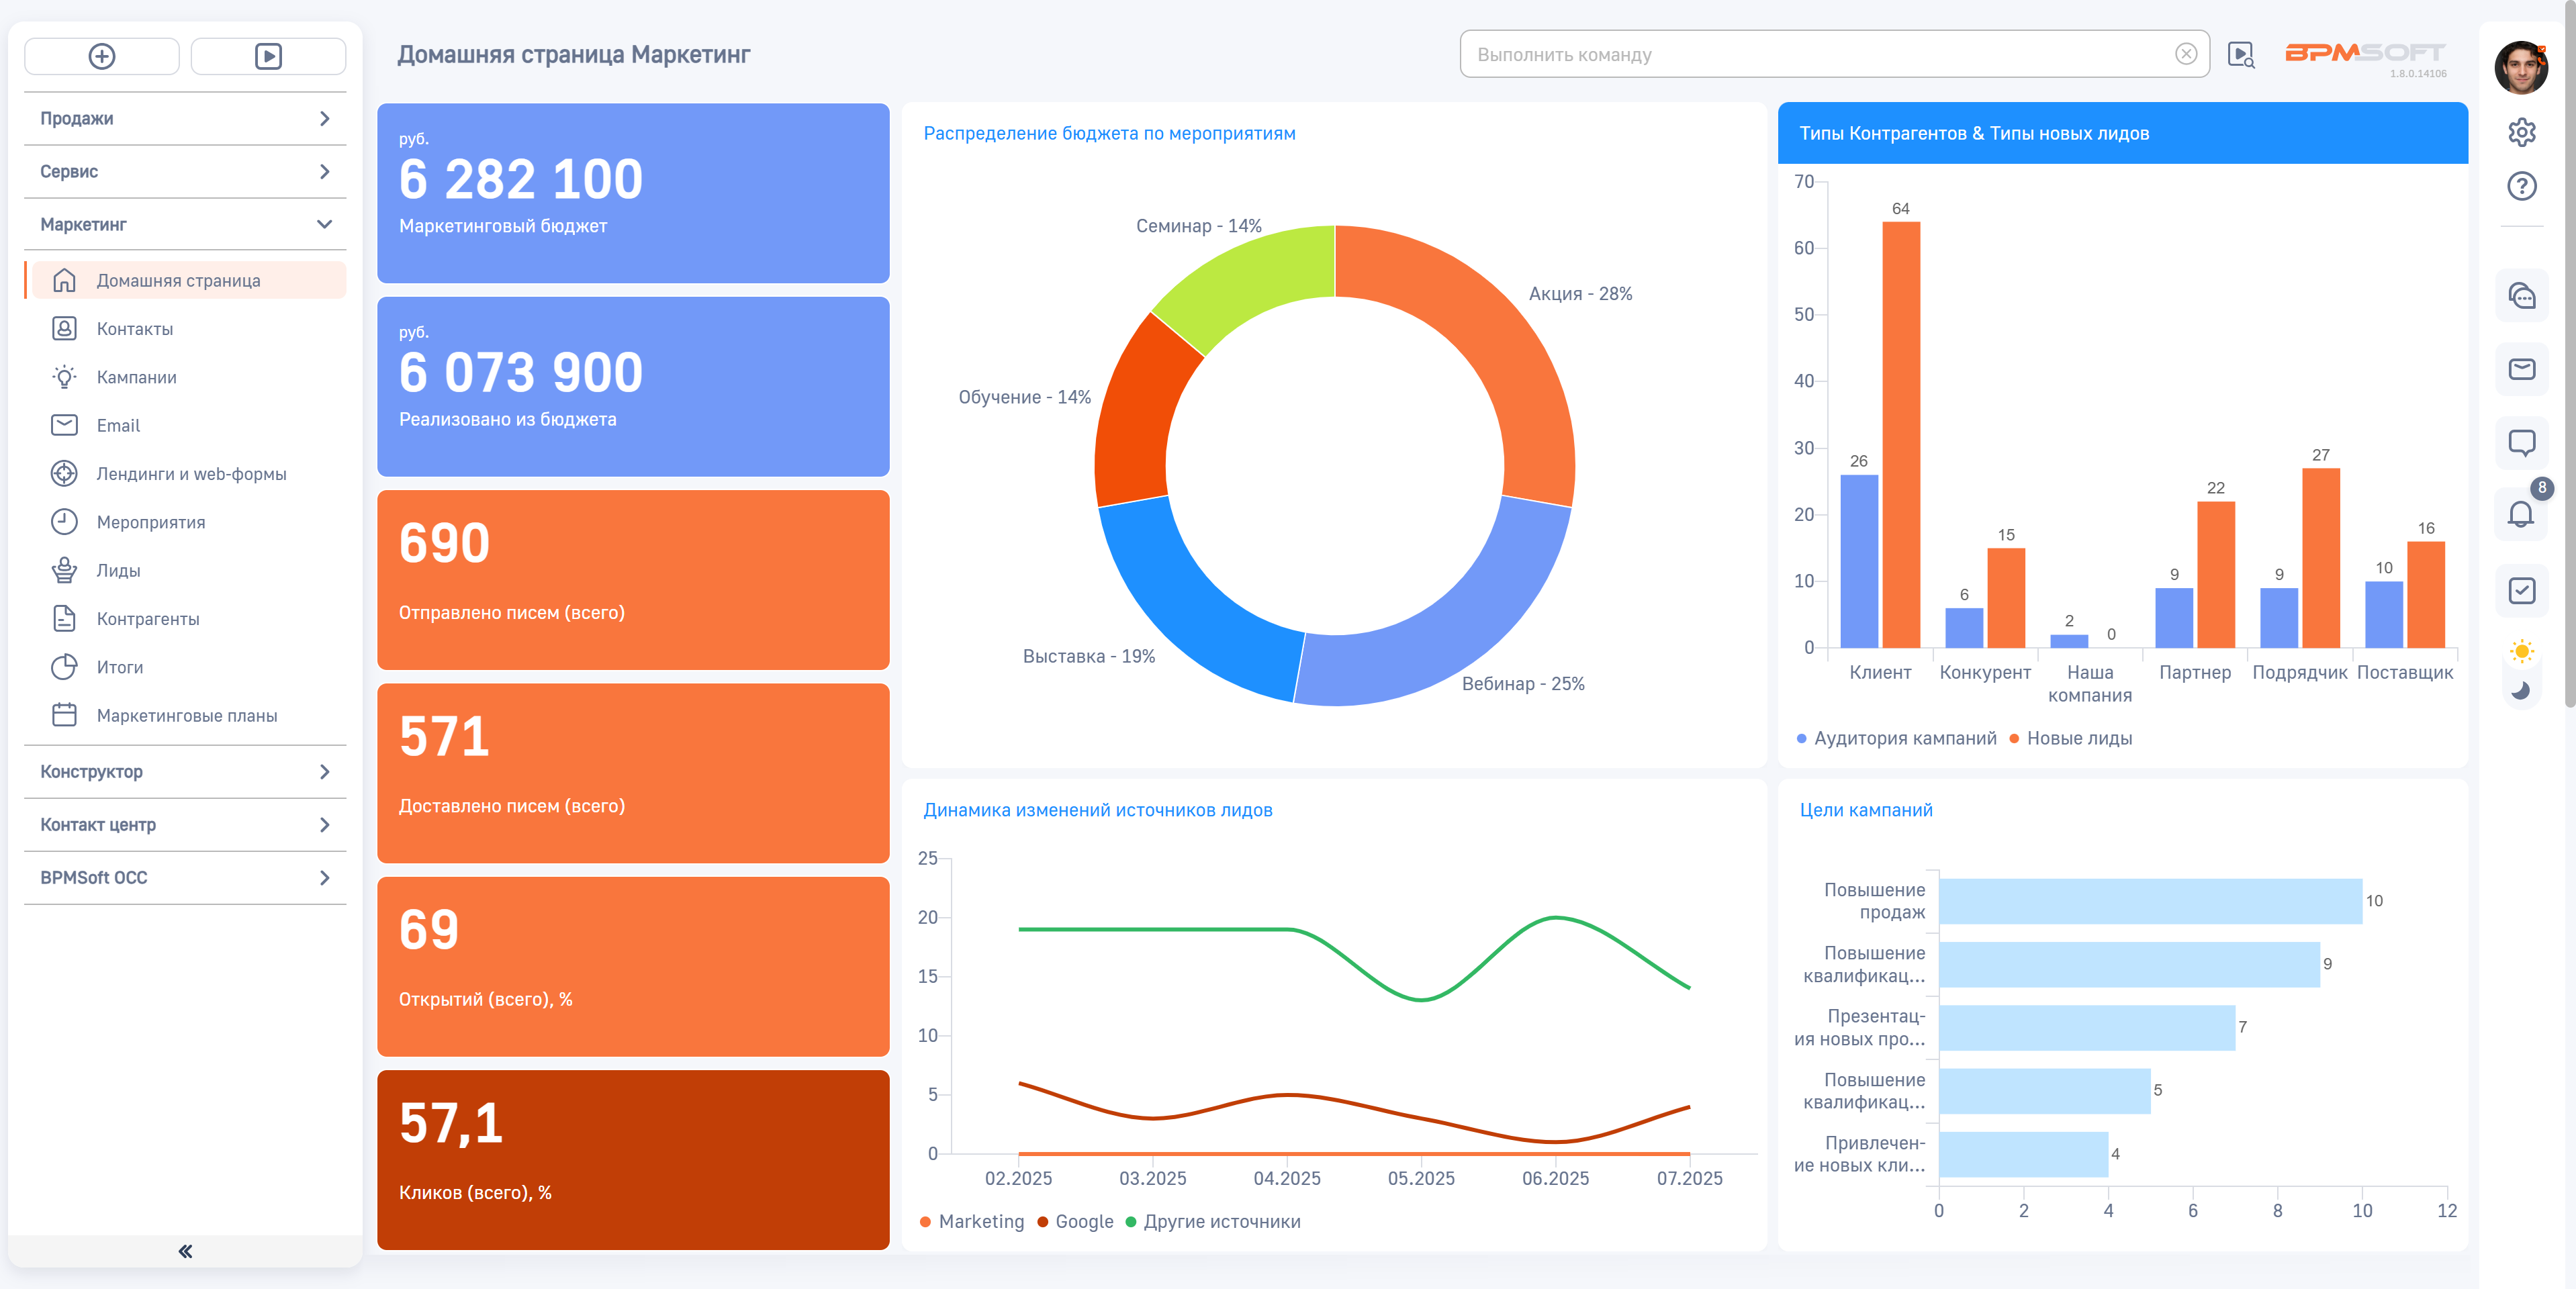The width and height of the screenshot is (2576, 1289).
Task: Expand the Продажи section
Action: (x=185, y=118)
